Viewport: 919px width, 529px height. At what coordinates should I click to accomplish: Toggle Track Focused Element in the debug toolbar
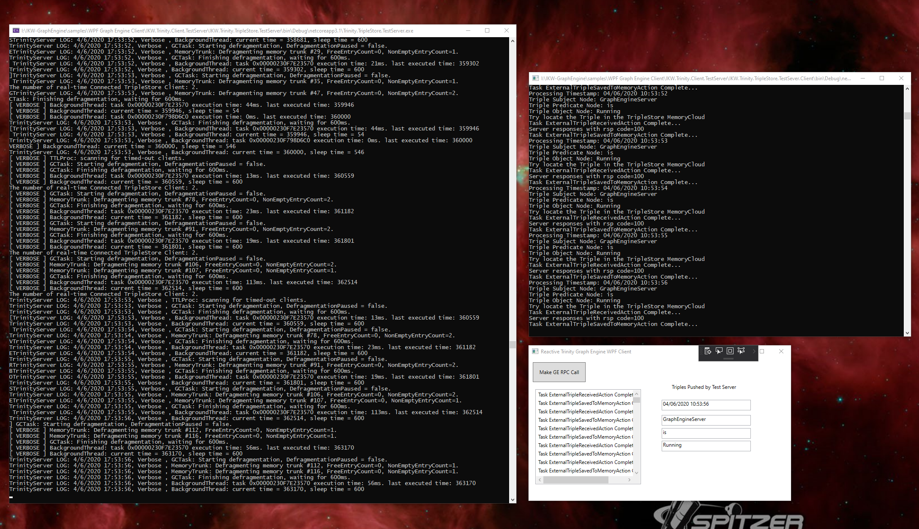[741, 350]
